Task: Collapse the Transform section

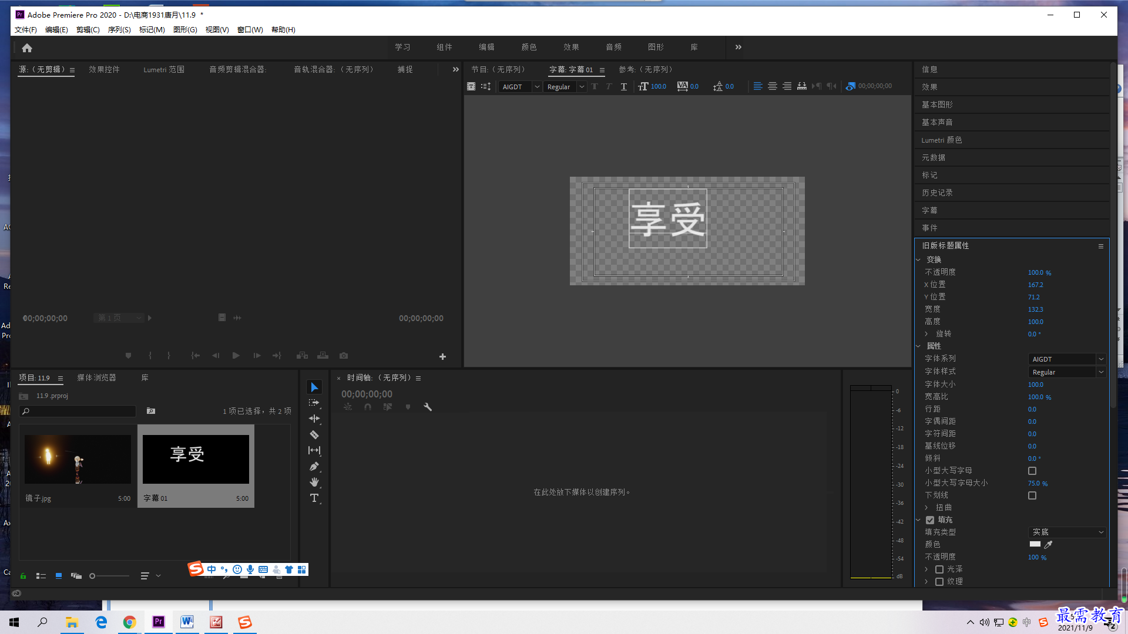Action: pos(918,259)
